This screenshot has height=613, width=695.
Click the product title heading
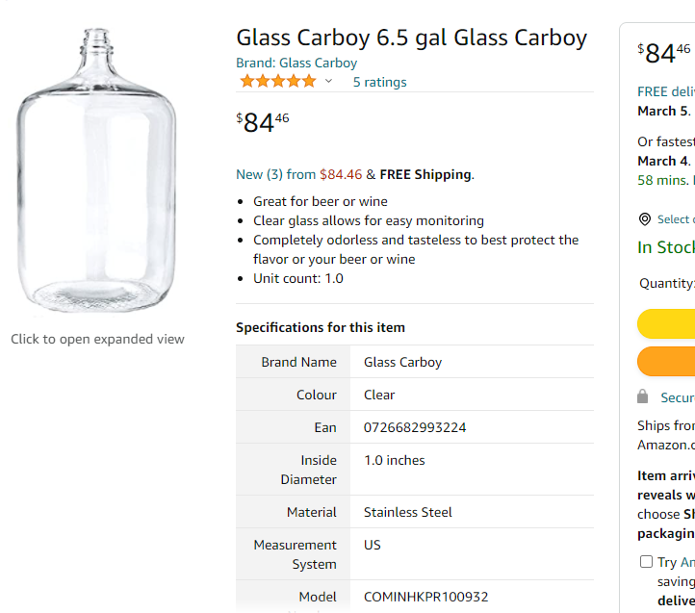(412, 38)
